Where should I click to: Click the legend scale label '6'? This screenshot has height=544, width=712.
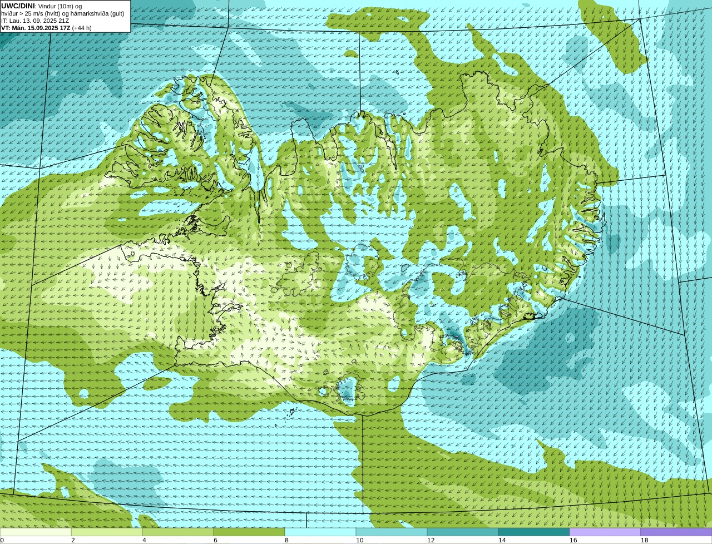click(x=215, y=540)
